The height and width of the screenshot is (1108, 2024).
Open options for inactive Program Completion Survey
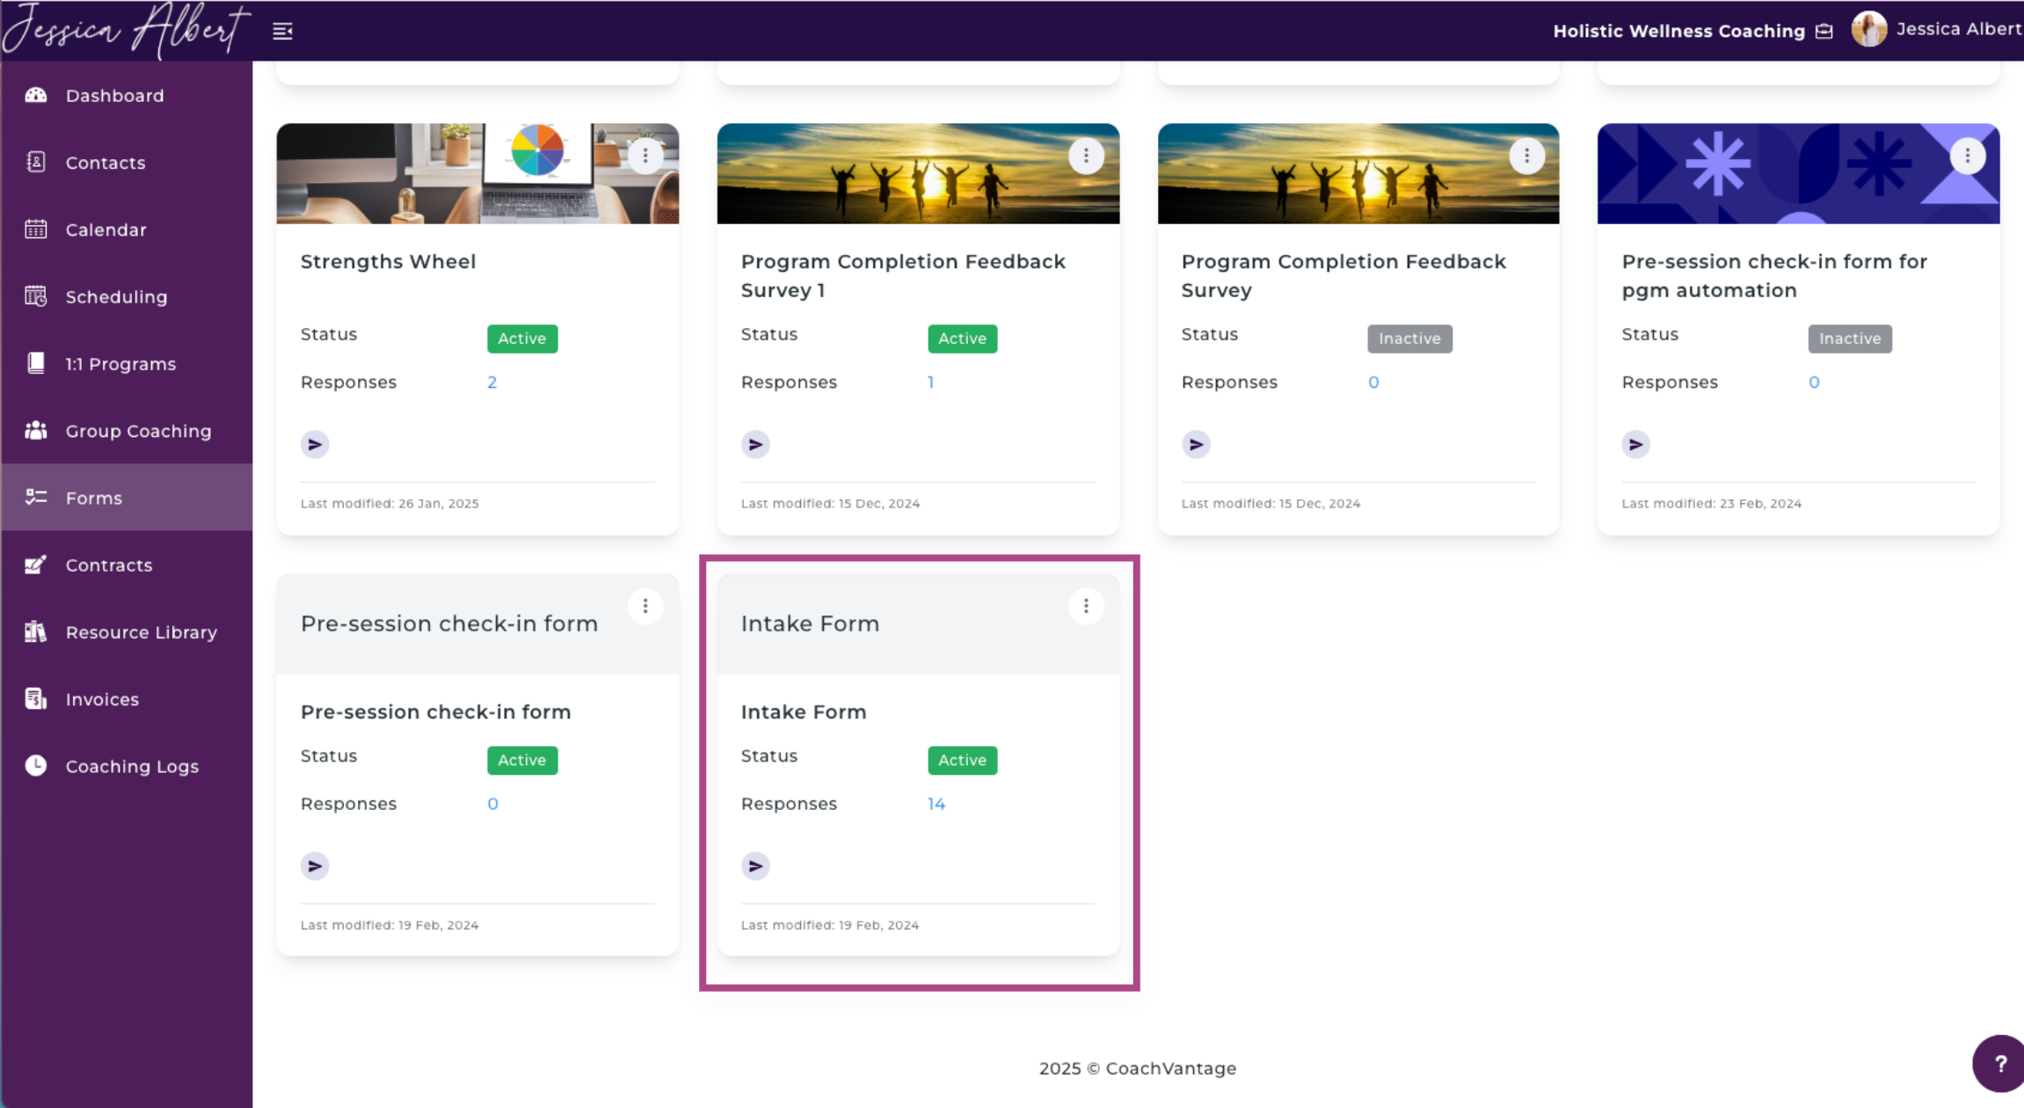pyautogui.click(x=1526, y=156)
